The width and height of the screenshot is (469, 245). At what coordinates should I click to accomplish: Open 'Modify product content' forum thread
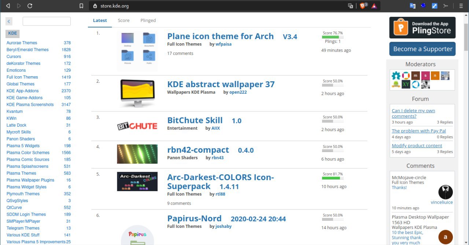click(417, 145)
